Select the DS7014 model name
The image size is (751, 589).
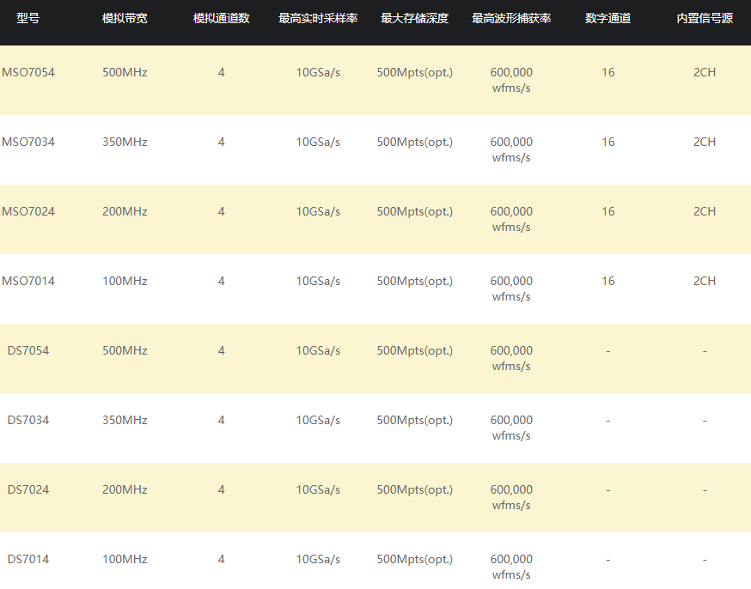(28, 559)
